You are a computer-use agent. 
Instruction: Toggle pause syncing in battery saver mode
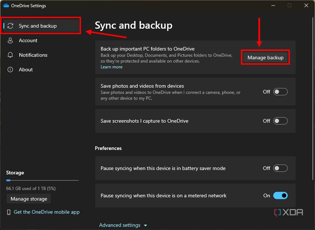click(281, 168)
